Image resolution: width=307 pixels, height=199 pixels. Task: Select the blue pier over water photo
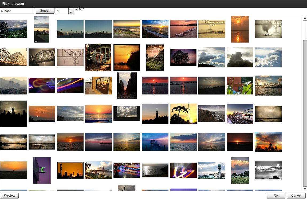[x=155, y=142]
